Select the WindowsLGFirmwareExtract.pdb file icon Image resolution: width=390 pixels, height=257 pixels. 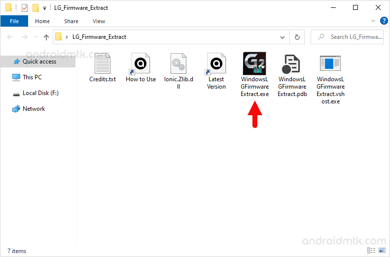click(x=291, y=64)
